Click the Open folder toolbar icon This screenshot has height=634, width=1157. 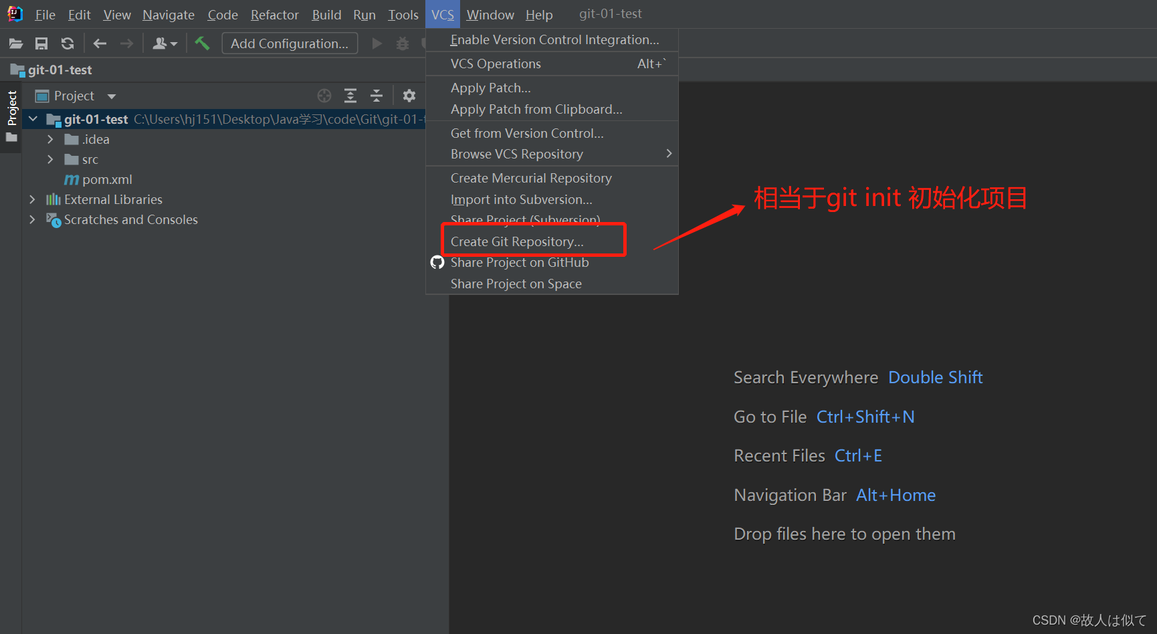[16, 43]
